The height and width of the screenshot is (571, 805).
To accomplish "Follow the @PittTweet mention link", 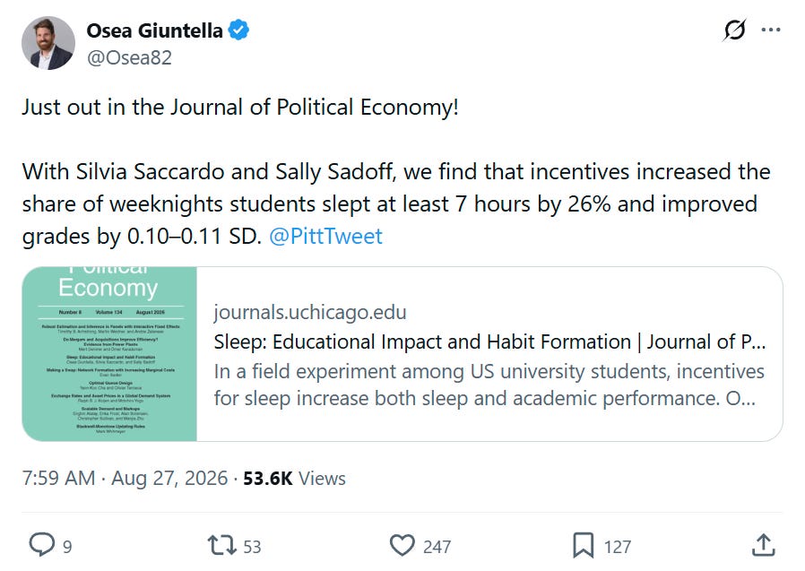I will click(325, 237).
